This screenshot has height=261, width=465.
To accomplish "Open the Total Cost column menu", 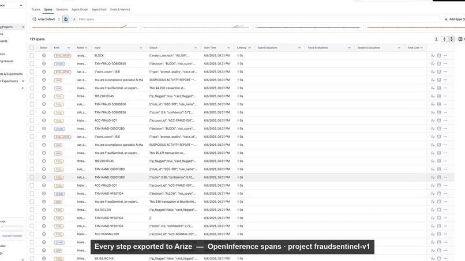I will click(x=421, y=48).
